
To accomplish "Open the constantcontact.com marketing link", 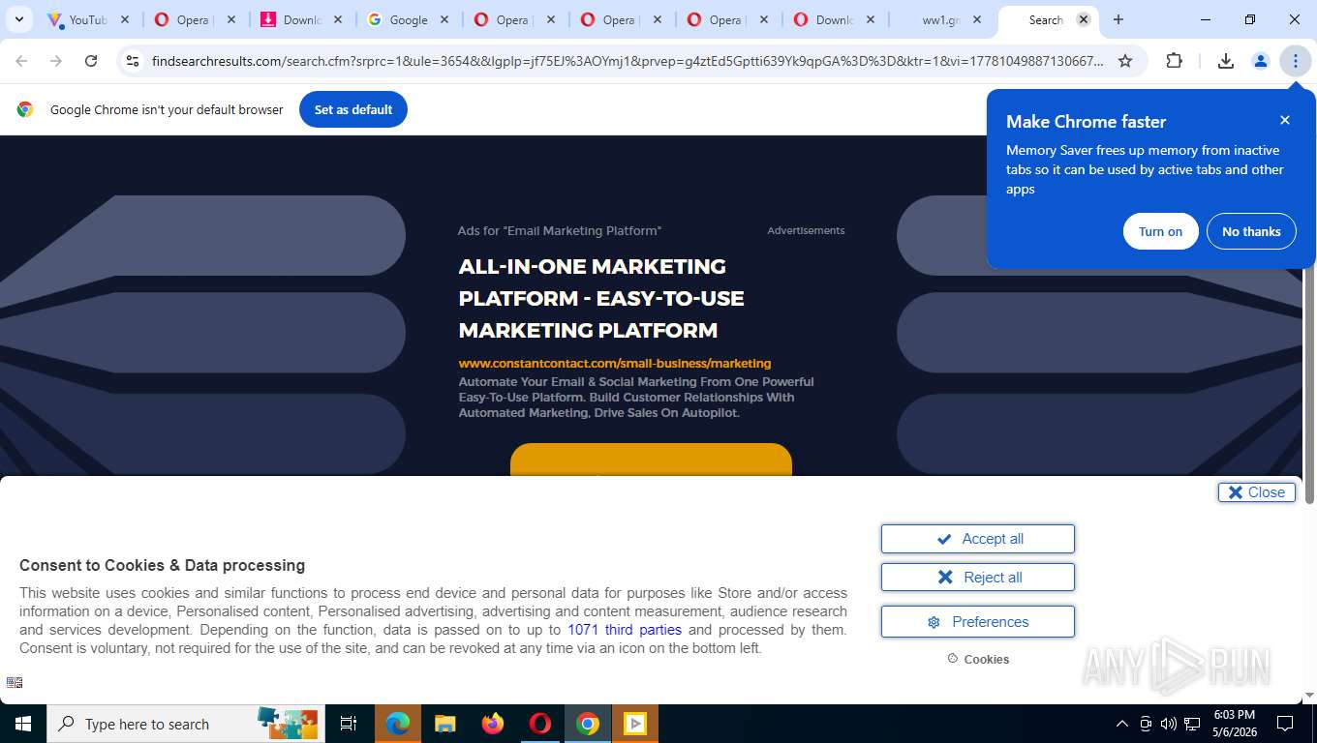I will (x=615, y=364).
